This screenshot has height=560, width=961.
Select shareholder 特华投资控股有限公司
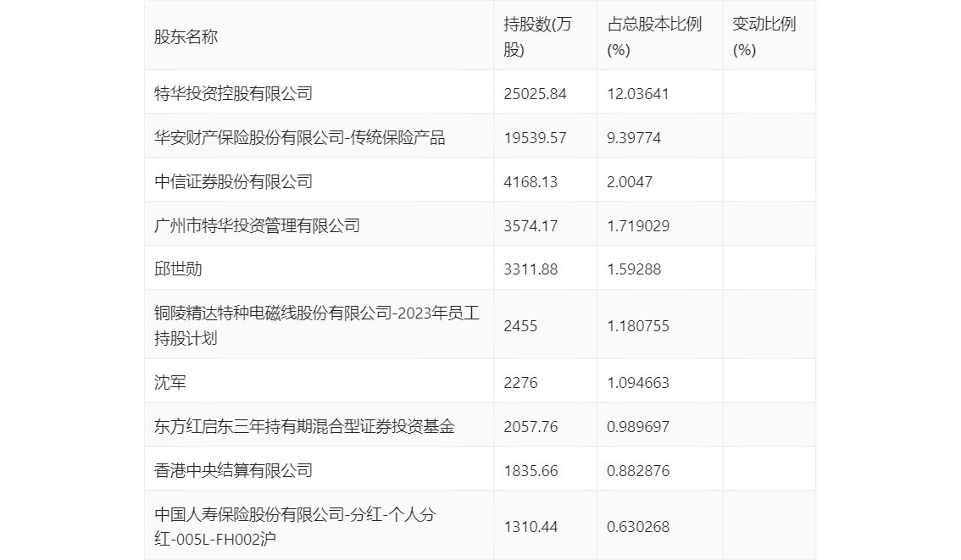click(x=234, y=94)
